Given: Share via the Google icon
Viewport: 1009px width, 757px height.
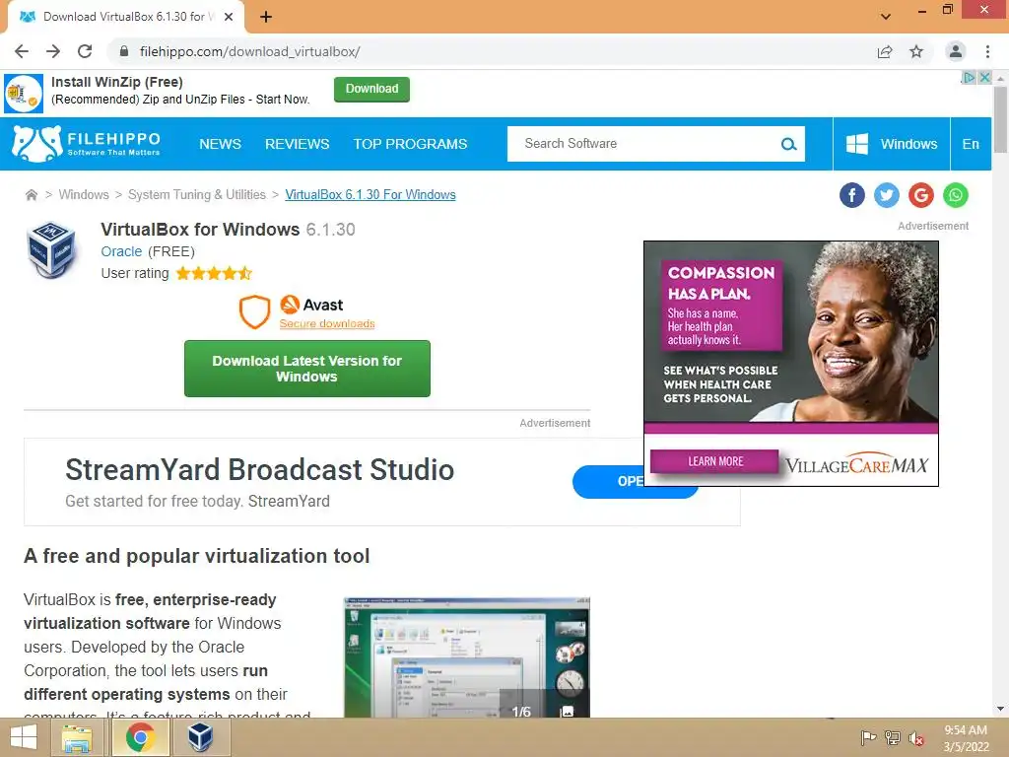Looking at the screenshot, I should pos(921,195).
